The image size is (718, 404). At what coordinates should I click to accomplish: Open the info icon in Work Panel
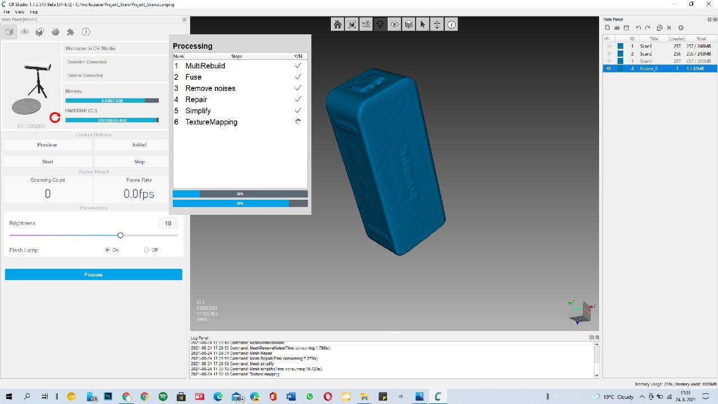click(x=86, y=32)
